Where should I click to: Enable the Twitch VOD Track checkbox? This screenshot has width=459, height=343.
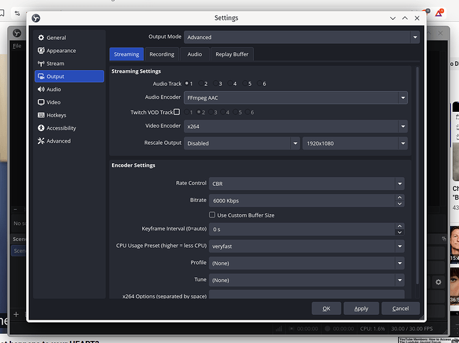click(x=176, y=112)
